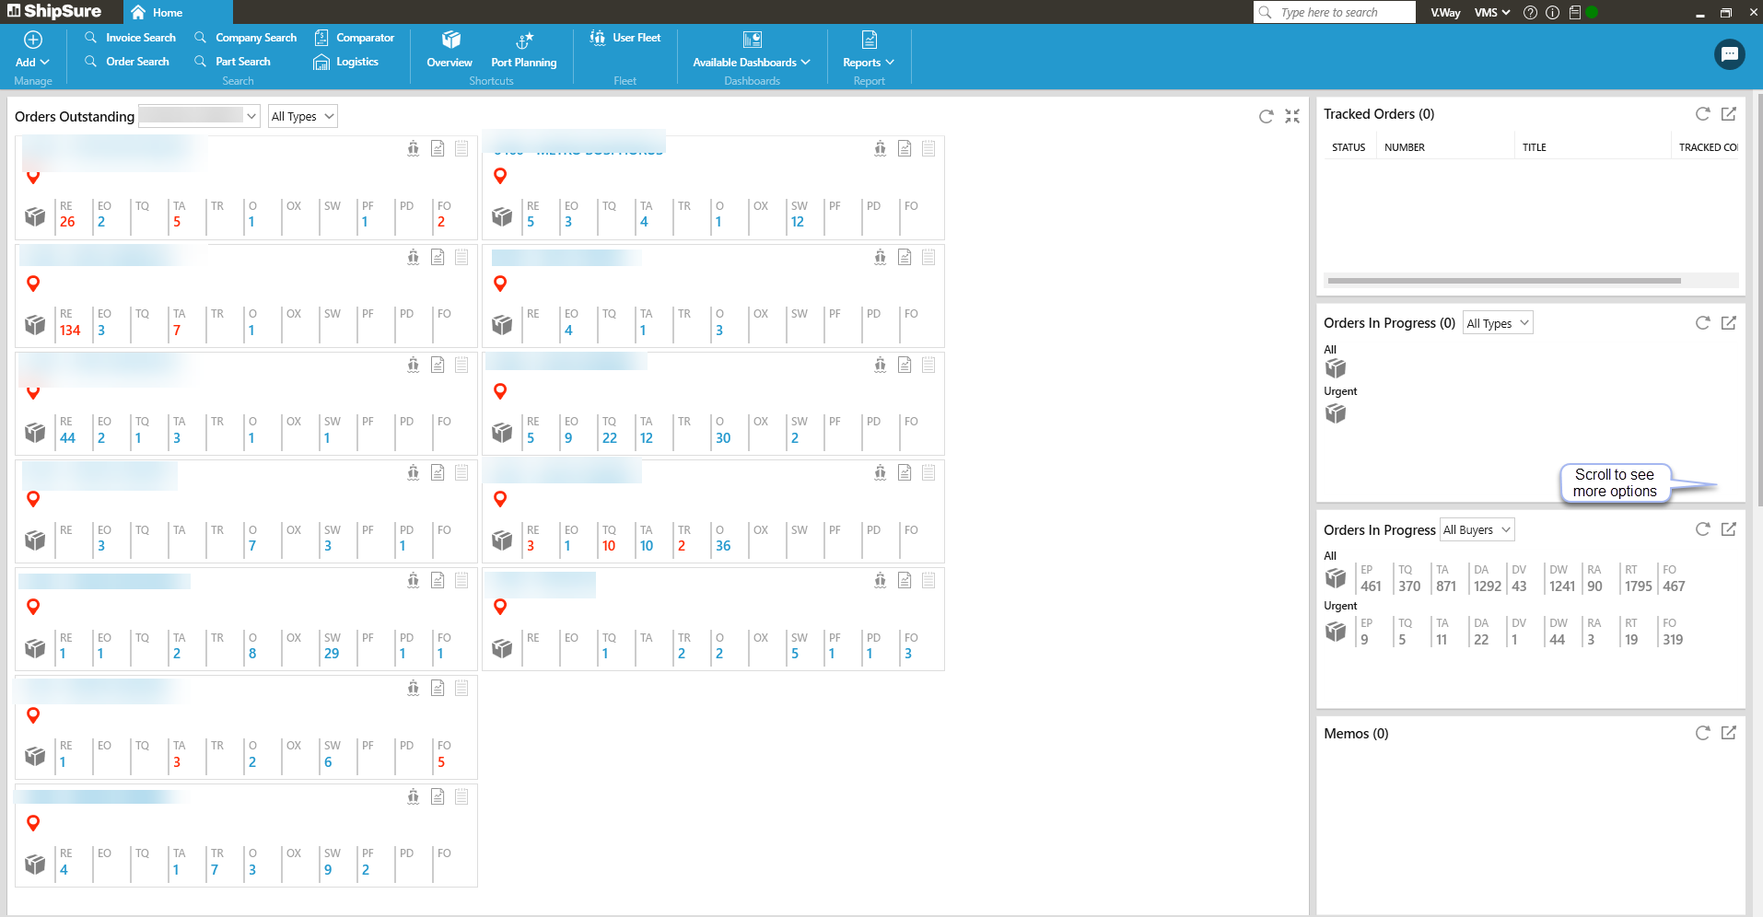Screen dimensions: 1763x917
Task: Open the chat bubble icon
Action: (x=1729, y=54)
